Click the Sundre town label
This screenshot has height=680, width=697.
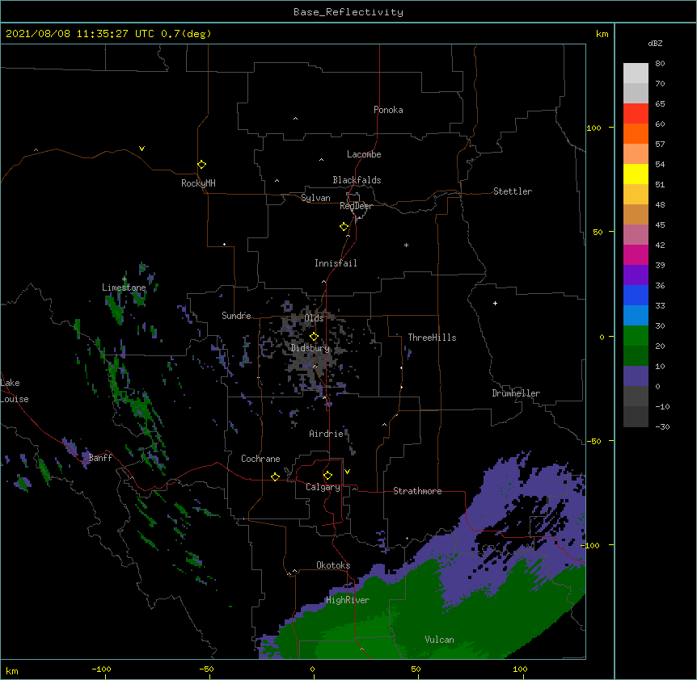click(x=236, y=316)
